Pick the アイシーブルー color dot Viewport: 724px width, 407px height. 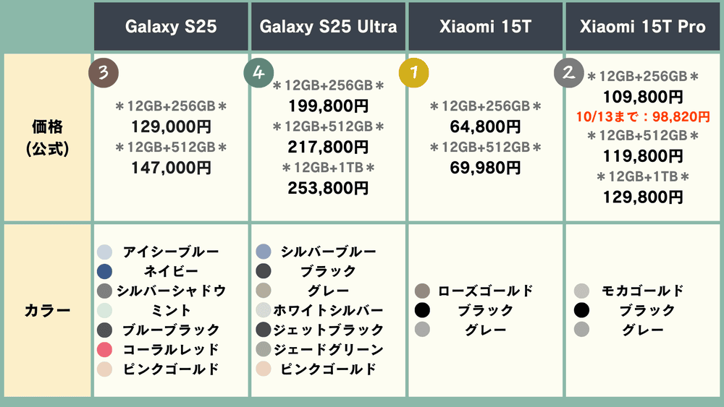[104, 252]
